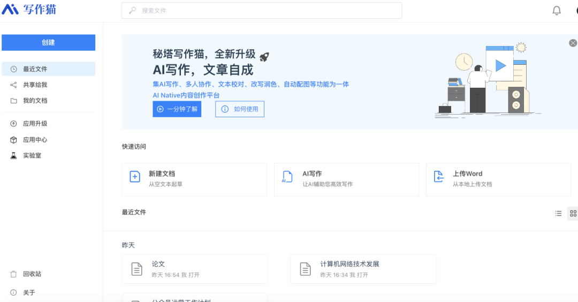The height and width of the screenshot is (302, 578).
Task: Click the folder icon beside 我的文档
Action: coord(13,101)
